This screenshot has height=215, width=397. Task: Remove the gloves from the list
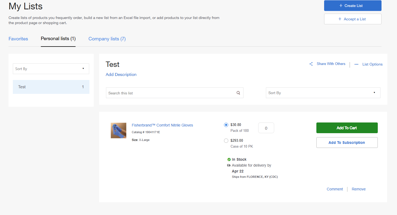coord(359,189)
